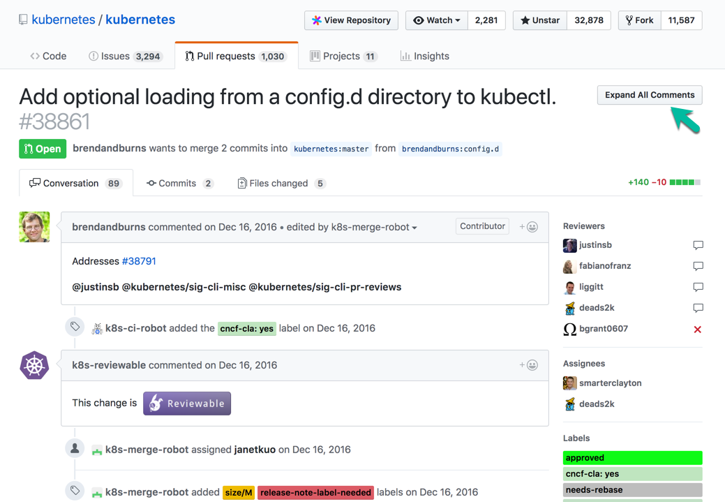Click the diff stat bar blocks

[x=685, y=182]
